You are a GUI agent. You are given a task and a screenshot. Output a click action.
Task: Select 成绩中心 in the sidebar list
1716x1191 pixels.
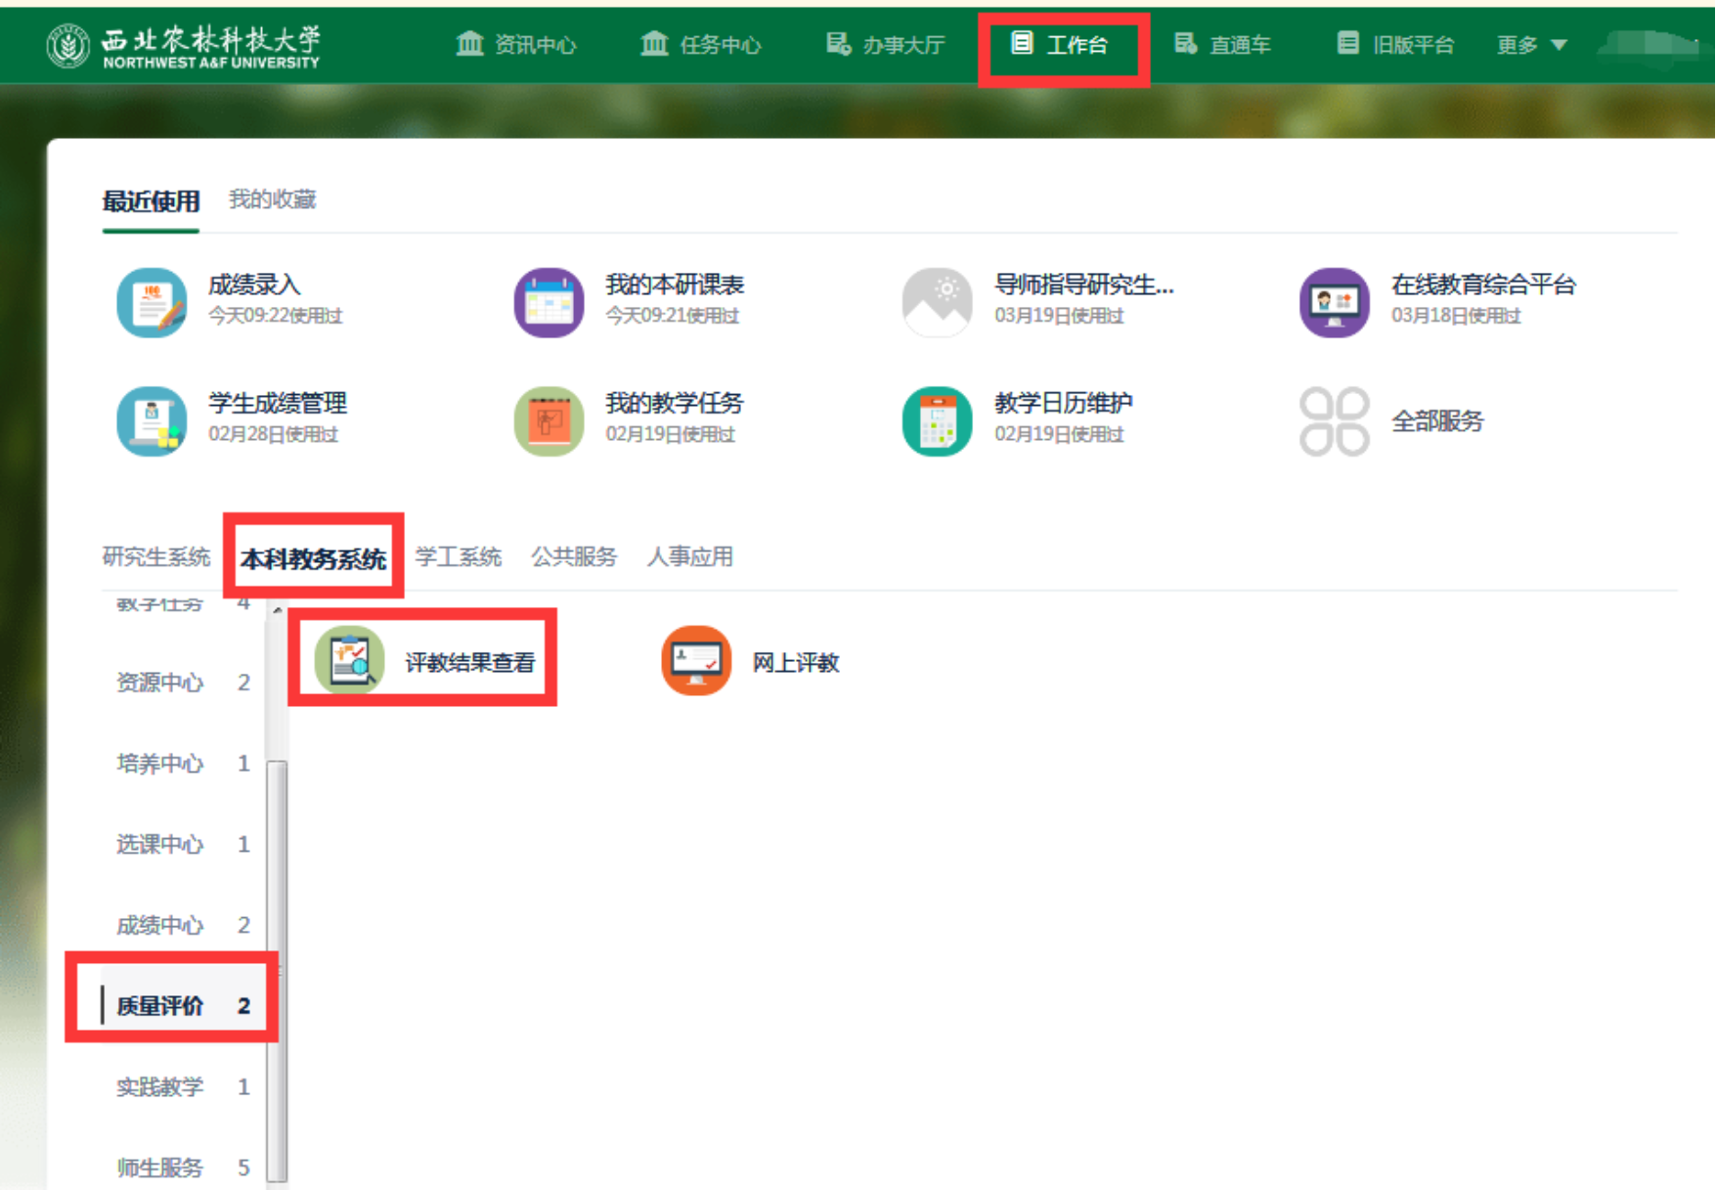pos(160,925)
